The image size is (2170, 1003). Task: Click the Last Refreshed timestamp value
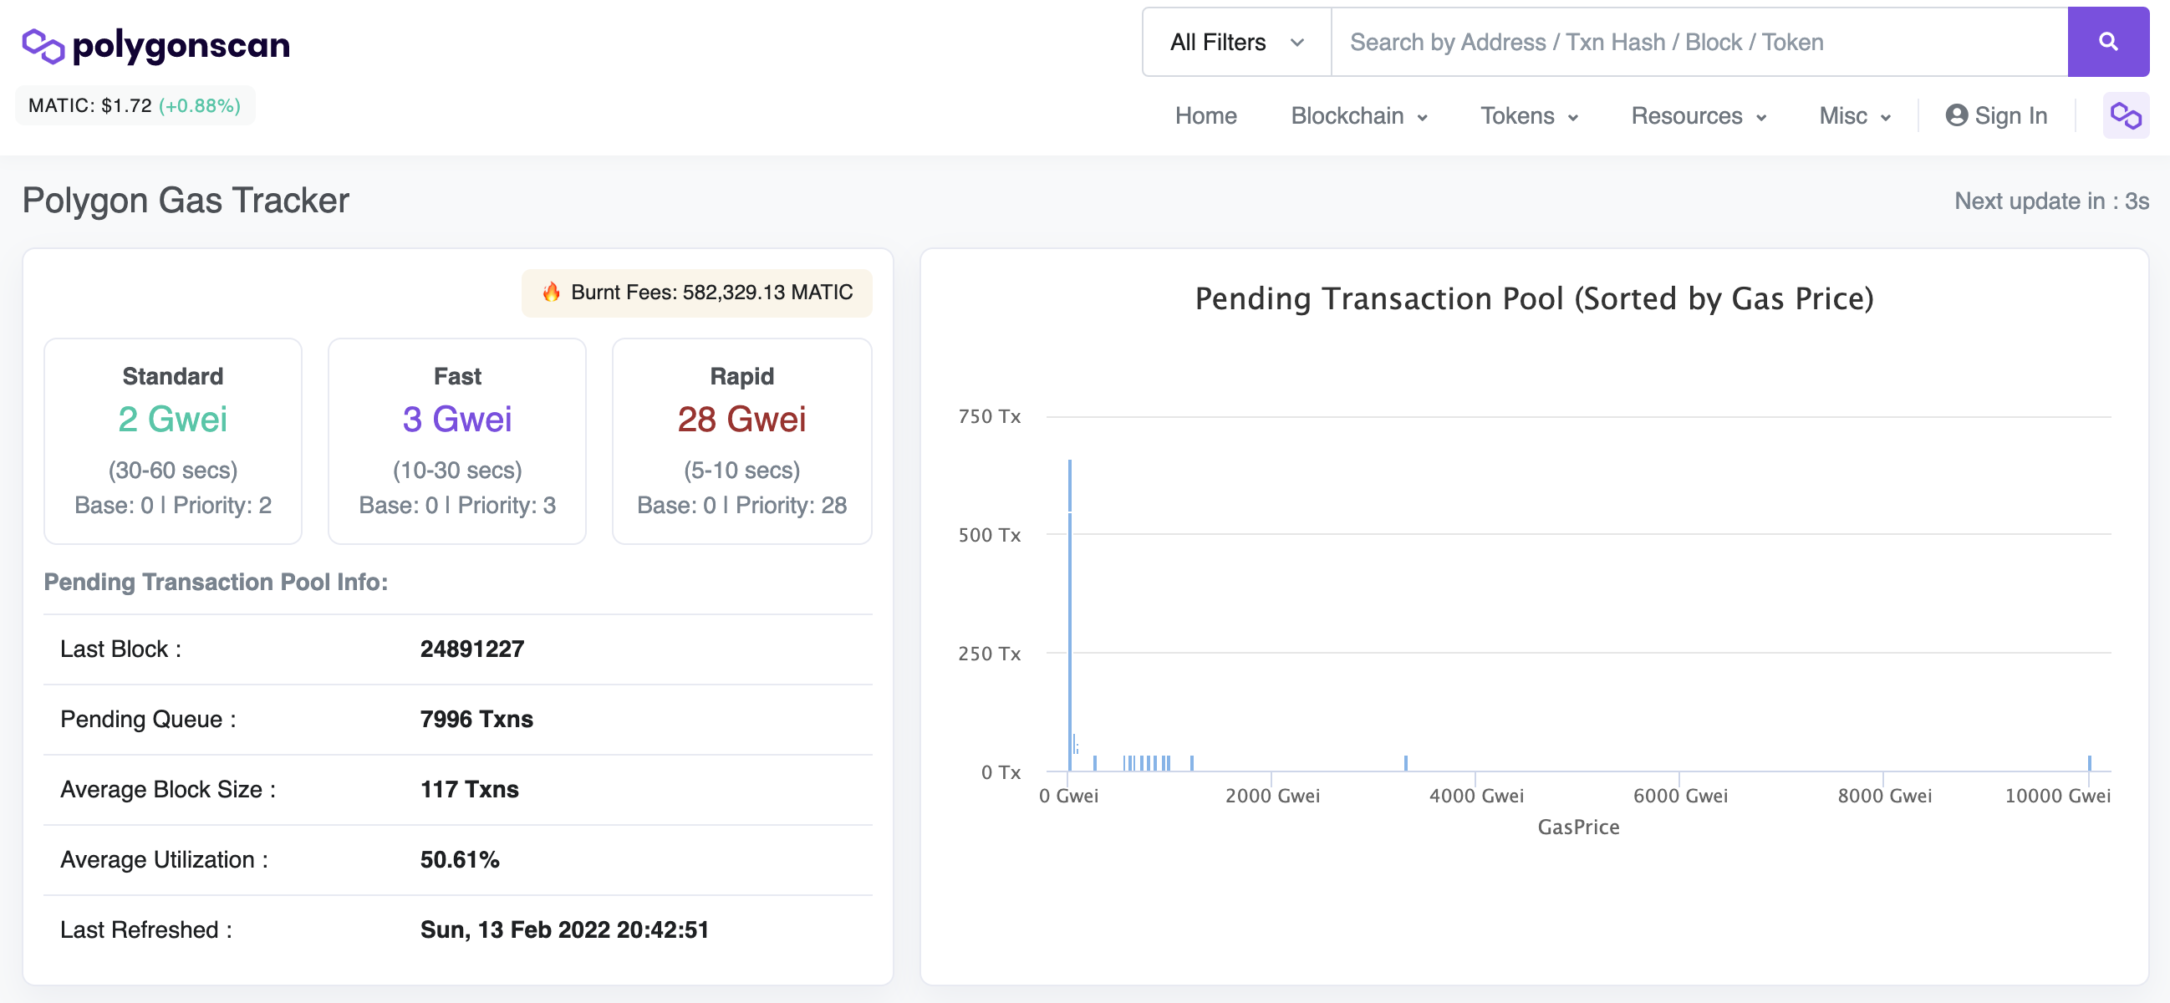(564, 929)
